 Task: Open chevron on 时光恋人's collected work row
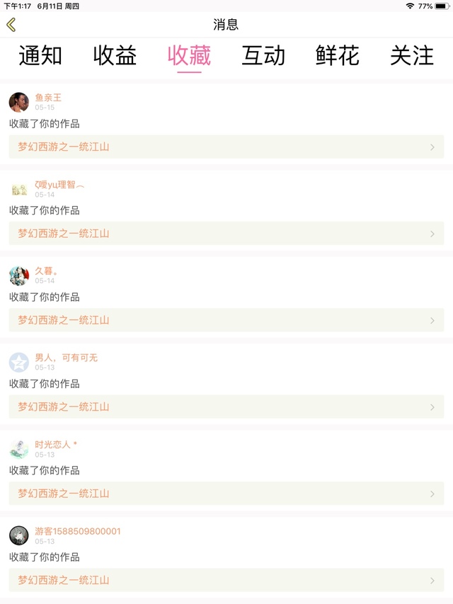tap(432, 494)
